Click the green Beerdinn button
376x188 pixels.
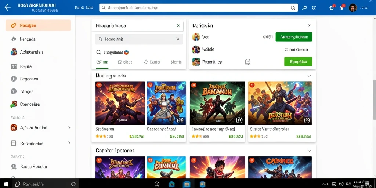298,62
